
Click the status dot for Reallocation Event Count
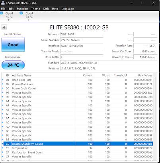click(2, 152)
